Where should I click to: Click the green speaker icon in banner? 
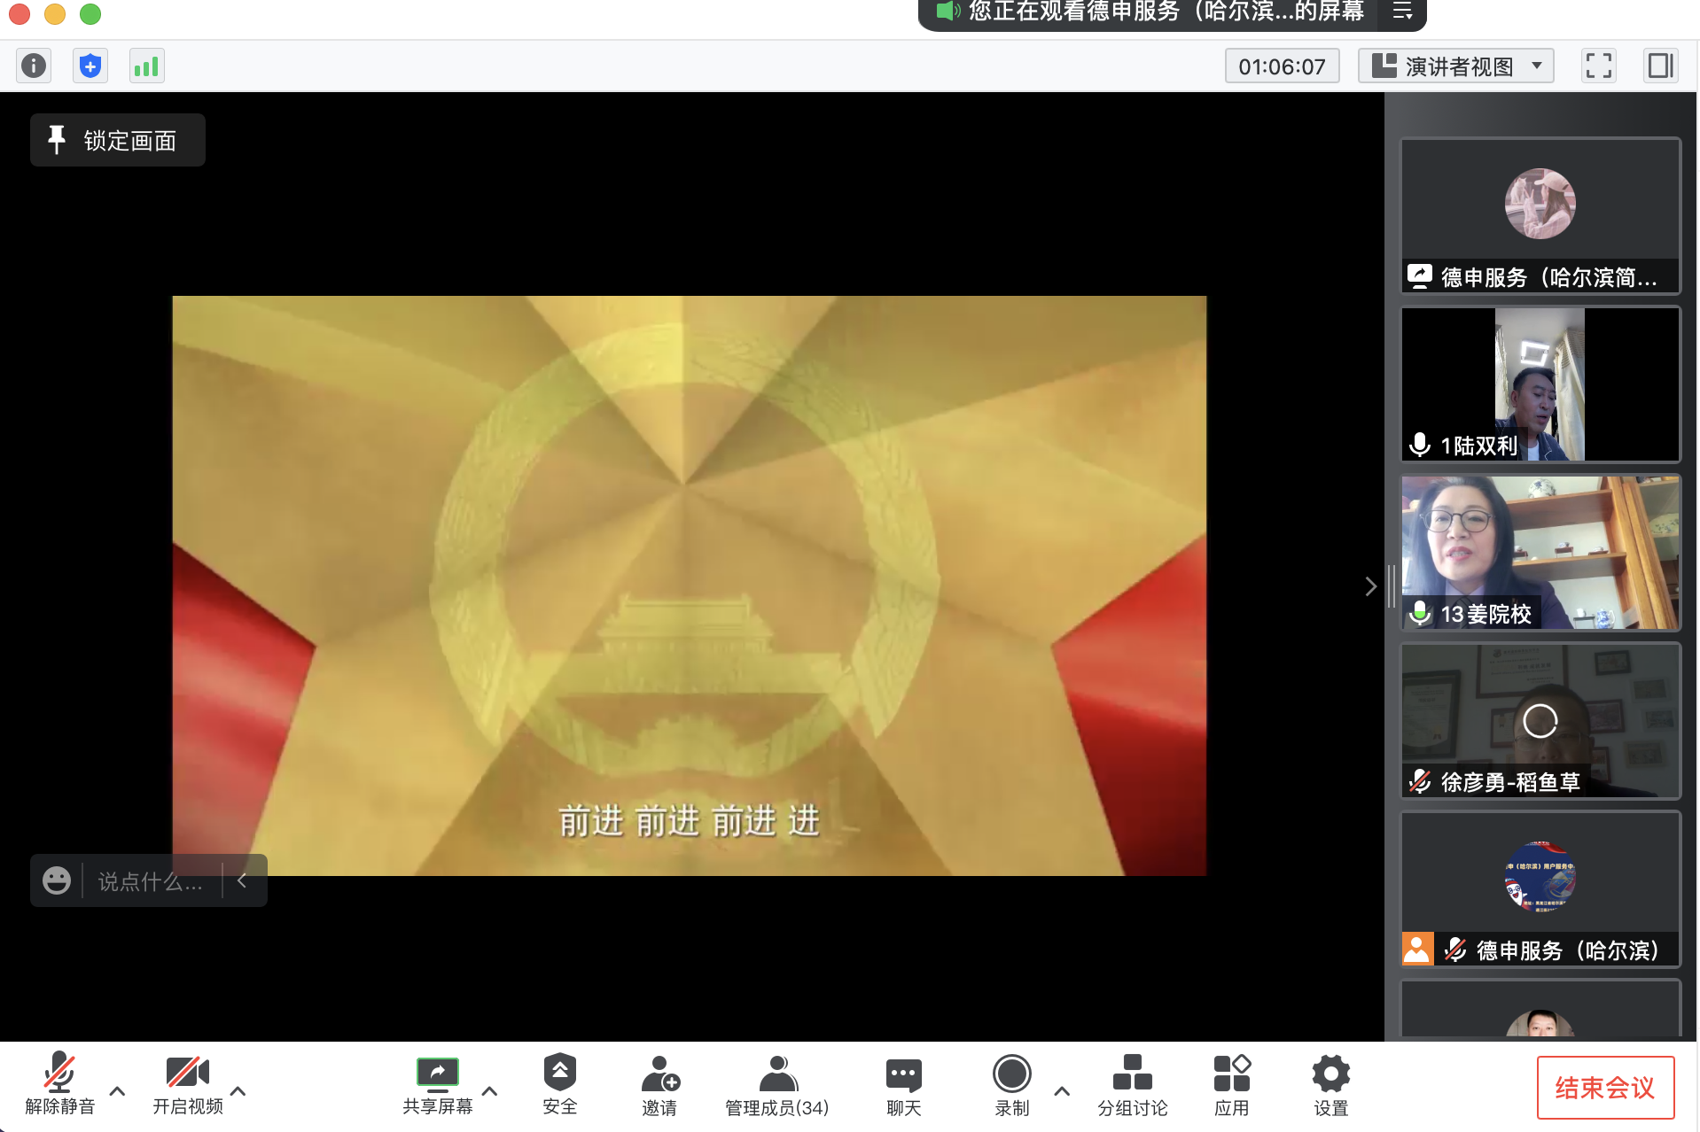tap(947, 12)
